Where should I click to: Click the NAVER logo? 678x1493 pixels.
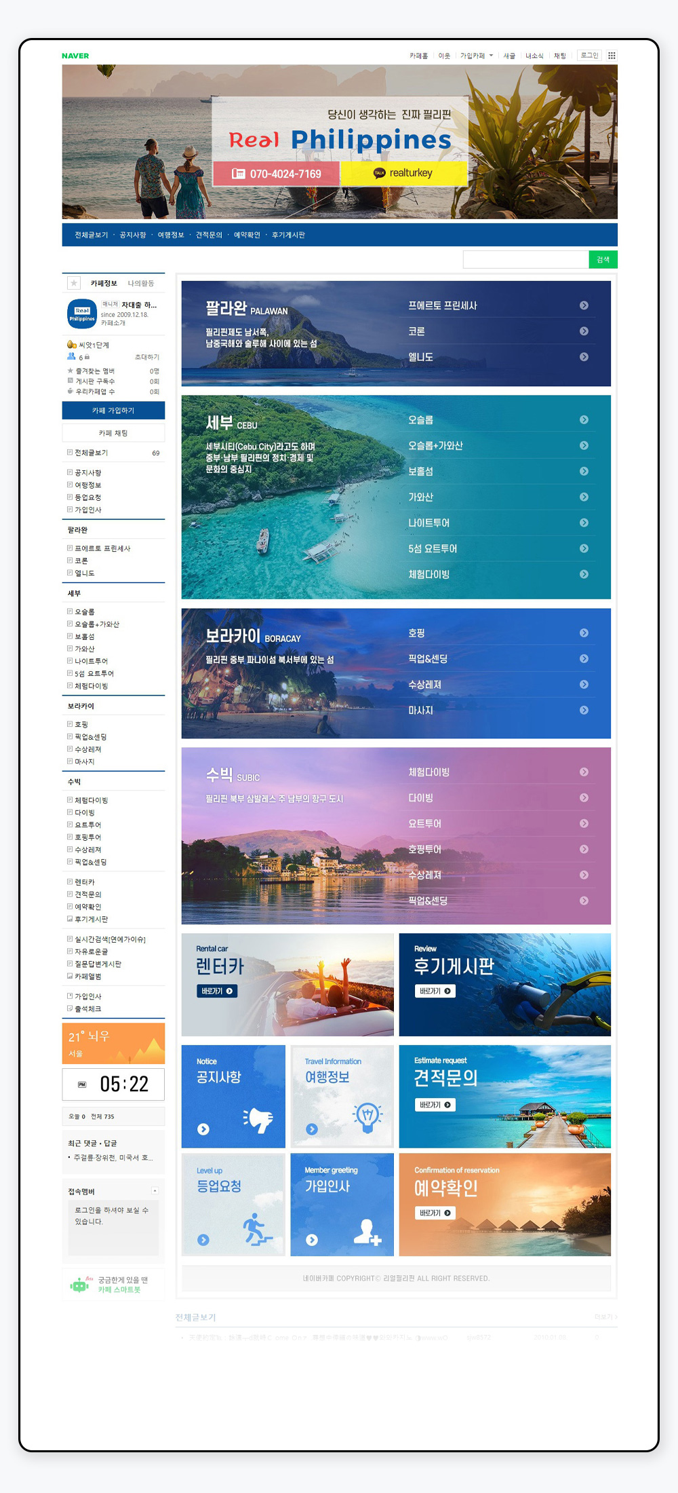75,56
